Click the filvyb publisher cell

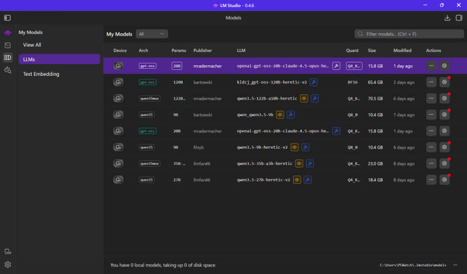[x=198, y=147]
